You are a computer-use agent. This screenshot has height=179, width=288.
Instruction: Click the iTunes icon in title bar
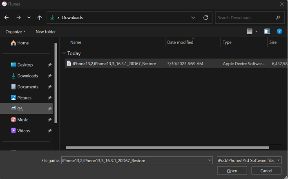coord(4,4)
